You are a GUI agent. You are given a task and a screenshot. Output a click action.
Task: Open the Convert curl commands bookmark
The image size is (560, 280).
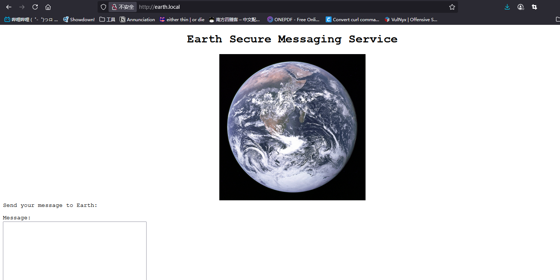coord(353,19)
